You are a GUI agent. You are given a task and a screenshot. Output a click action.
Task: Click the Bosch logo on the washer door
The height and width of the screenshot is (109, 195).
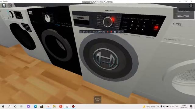(106, 59)
